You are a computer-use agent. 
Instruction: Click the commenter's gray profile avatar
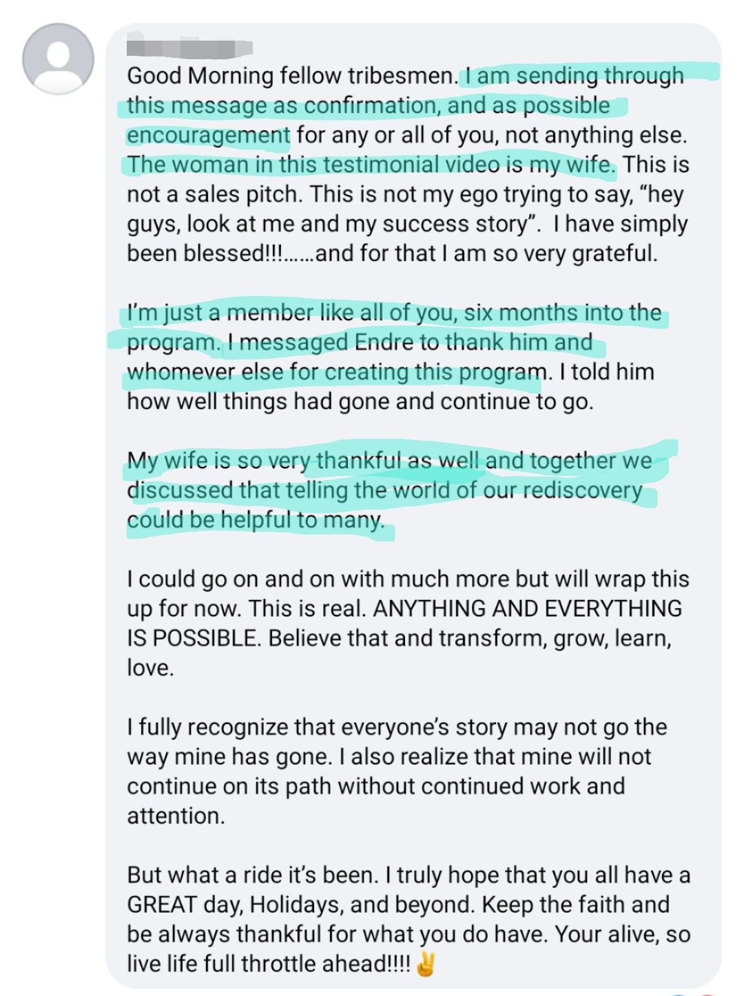[x=58, y=59]
